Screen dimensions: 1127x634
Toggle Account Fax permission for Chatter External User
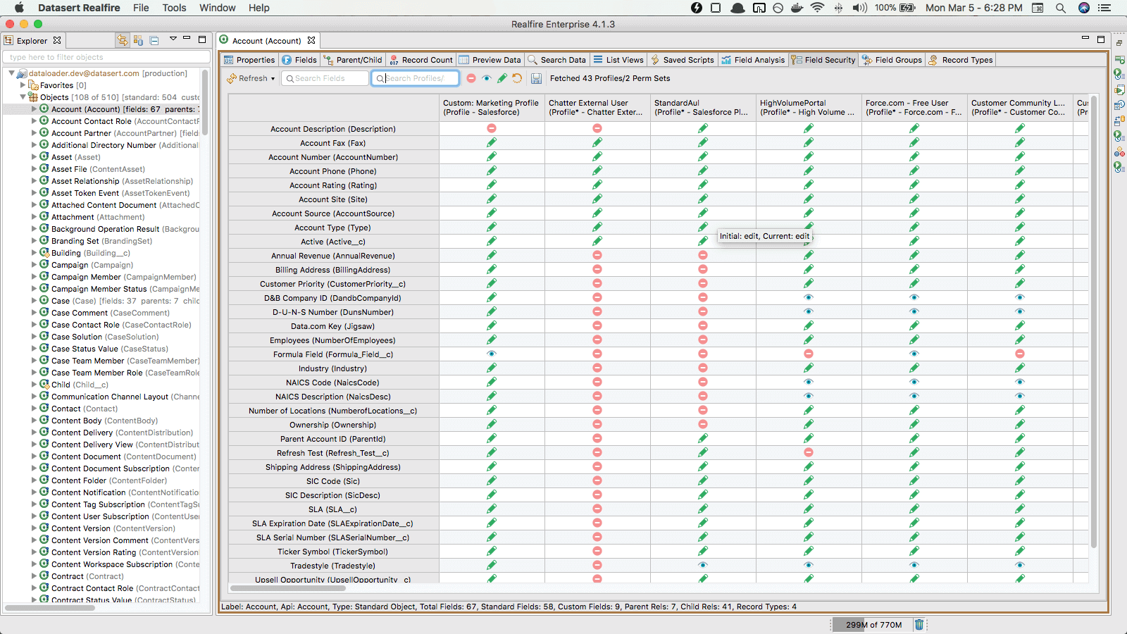[597, 142]
